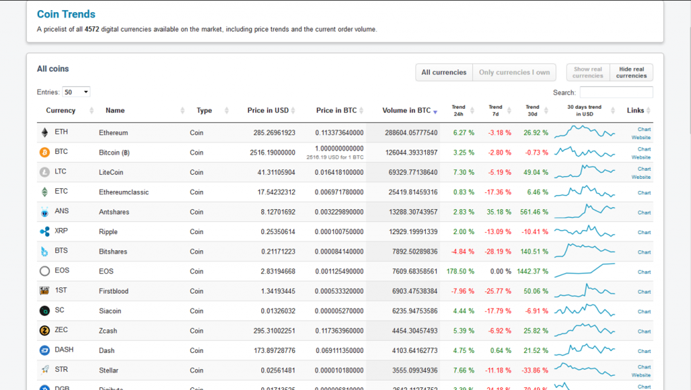Click Dash price 173.89728776
This screenshot has width=691, height=390.
pos(275,351)
